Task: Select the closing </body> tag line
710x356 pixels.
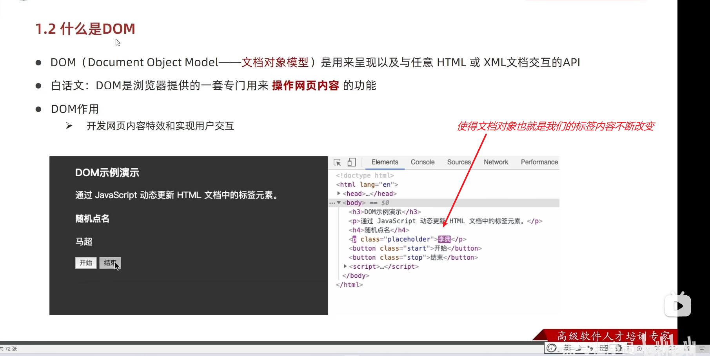Action: coord(356,276)
